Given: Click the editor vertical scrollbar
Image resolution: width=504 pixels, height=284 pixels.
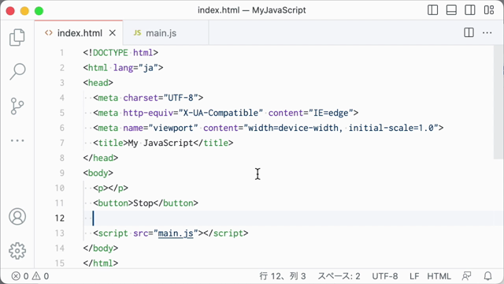Looking at the screenshot, I should 498,103.
